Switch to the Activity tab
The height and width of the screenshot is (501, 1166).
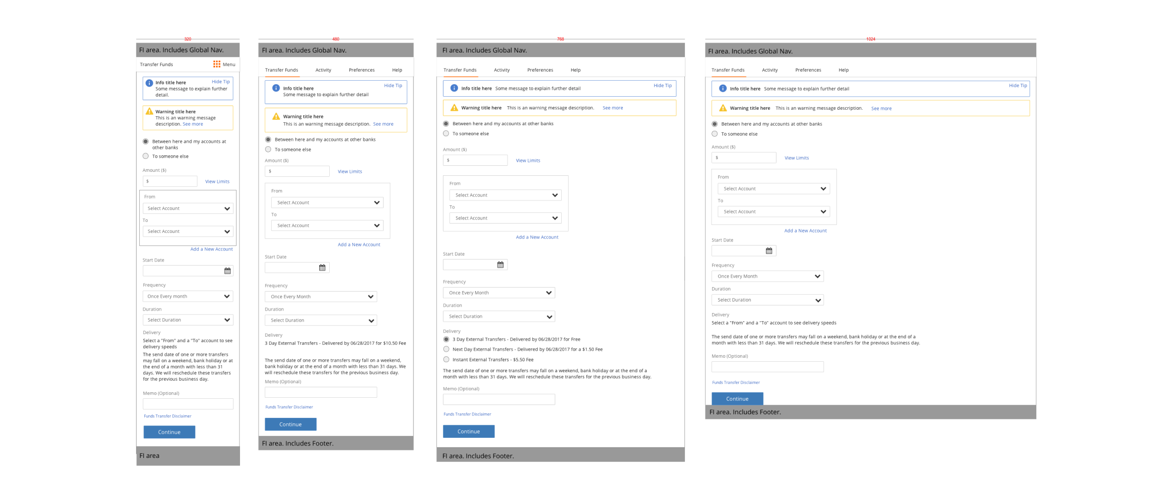tap(323, 70)
